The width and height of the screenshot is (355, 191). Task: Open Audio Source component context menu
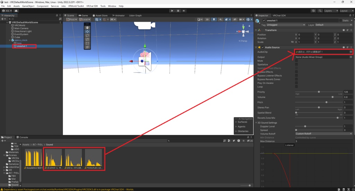click(351, 47)
